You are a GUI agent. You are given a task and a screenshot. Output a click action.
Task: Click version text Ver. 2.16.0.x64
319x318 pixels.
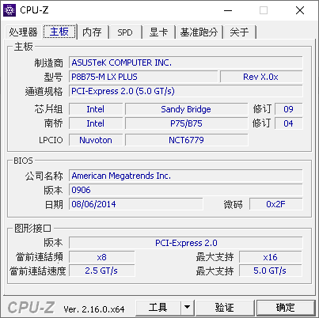point(94,309)
